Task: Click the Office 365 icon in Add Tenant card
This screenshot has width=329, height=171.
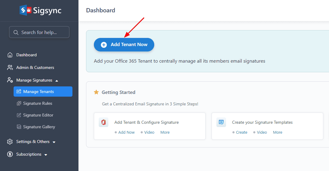Action: pyautogui.click(x=104, y=123)
